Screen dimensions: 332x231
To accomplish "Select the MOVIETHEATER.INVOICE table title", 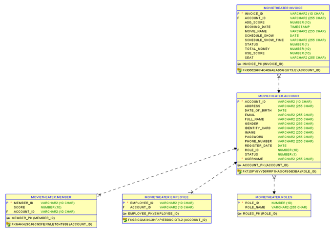I will [x=283, y=8].
